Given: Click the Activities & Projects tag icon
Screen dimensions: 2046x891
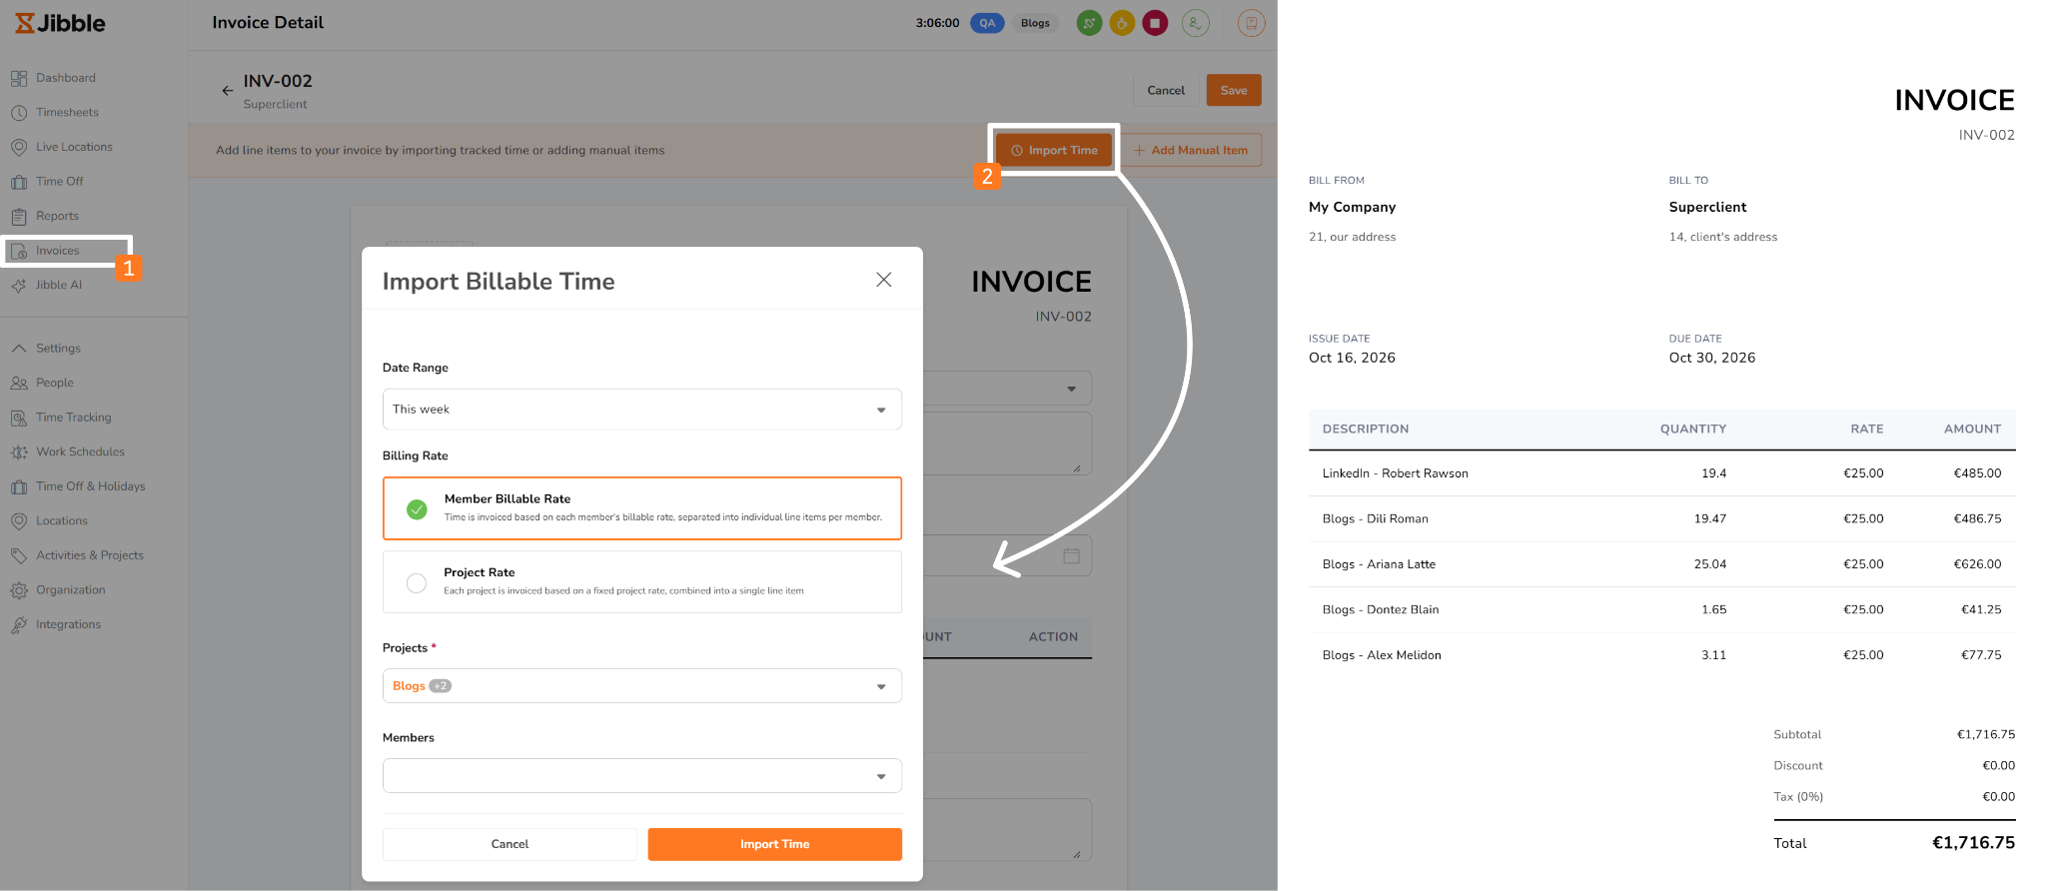Looking at the screenshot, I should tap(19, 555).
